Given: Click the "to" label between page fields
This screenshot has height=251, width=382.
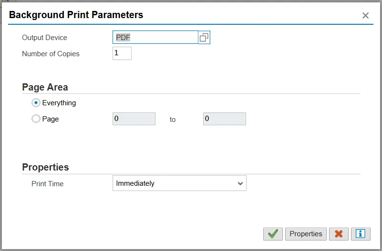Looking at the screenshot, I should pyautogui.click(x=173, y=120).
